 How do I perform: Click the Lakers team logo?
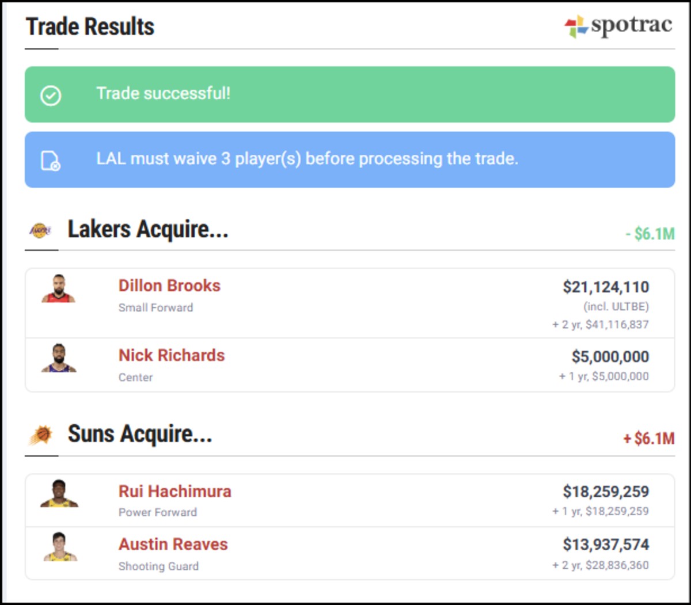[x=40, y=230]
